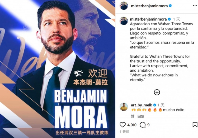Click the Benjamin Mora welcome poster image

point(58,69)
